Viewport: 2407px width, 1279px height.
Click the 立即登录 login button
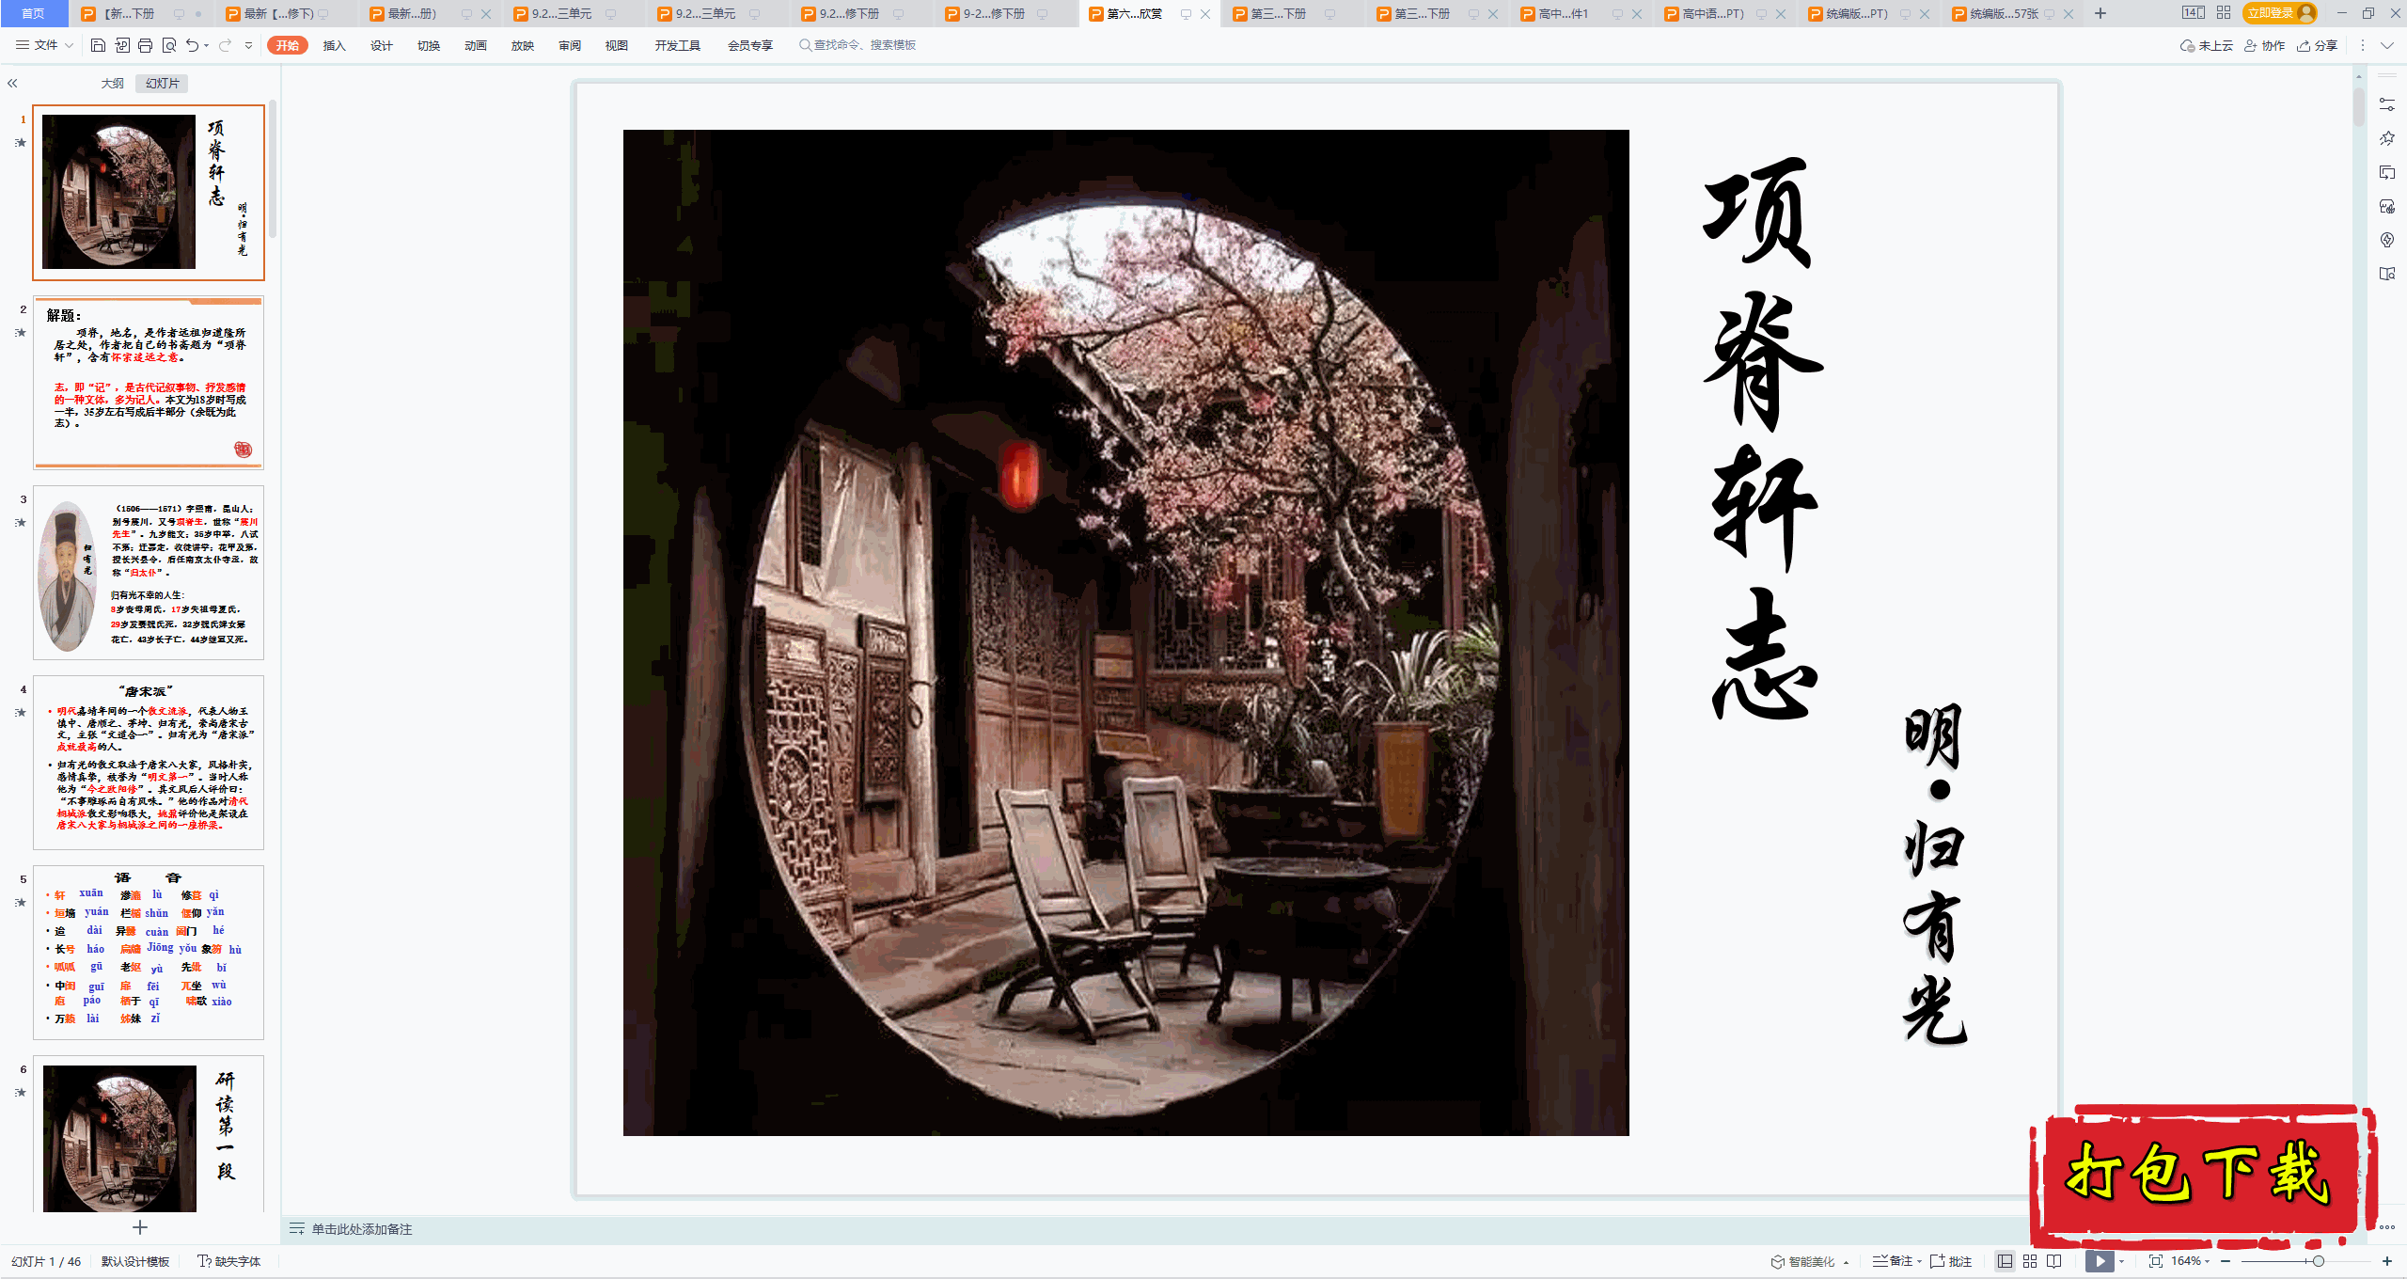tap(2279, 13)
